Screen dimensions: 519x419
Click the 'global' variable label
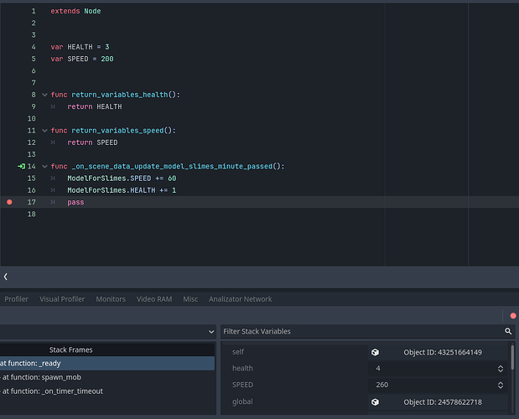pyautogui.click(x=242, y=401)
